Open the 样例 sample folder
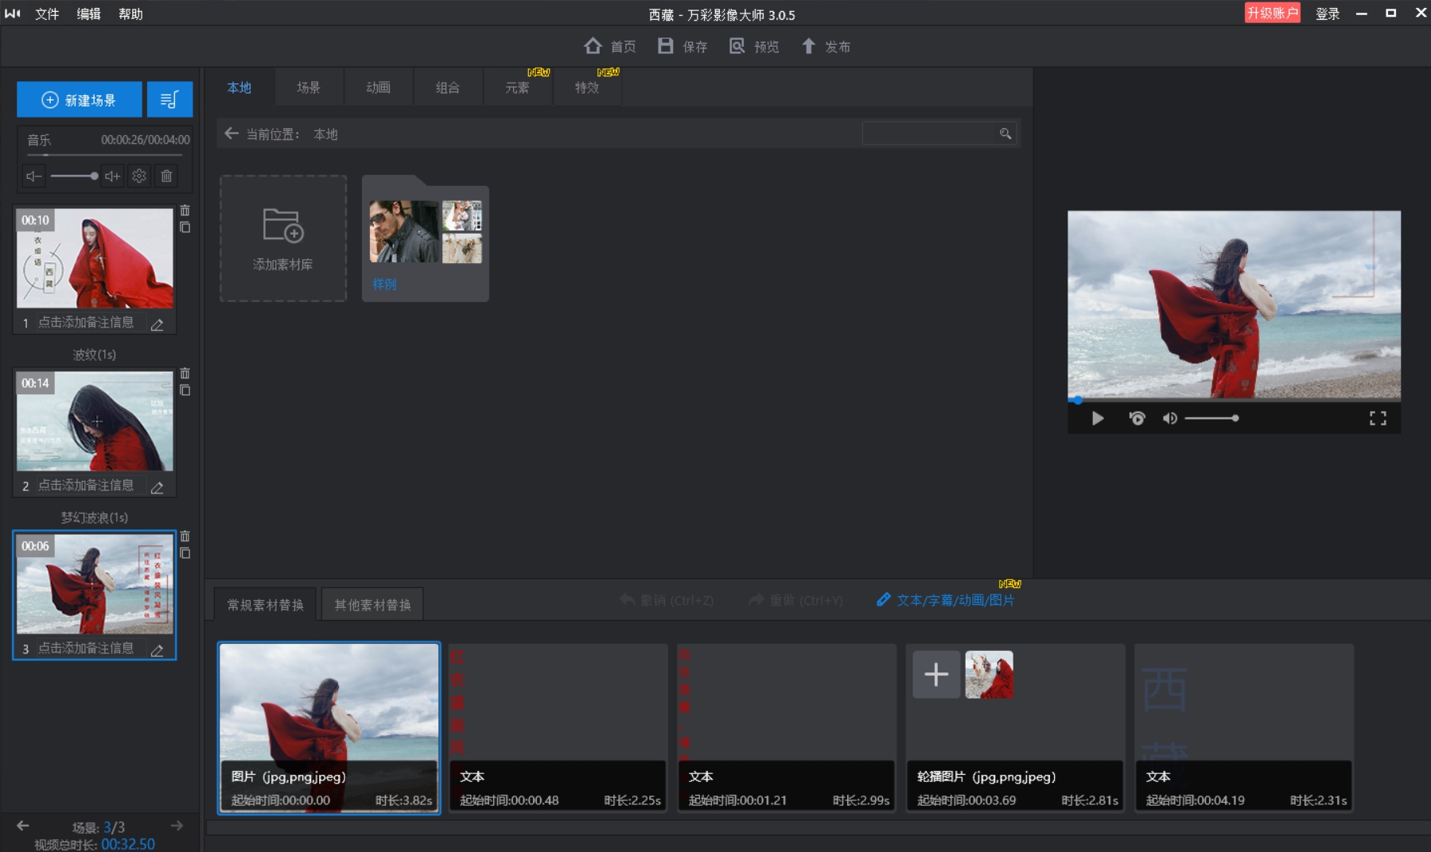The height and width of the screenshot is (852, 1431). 426,238
